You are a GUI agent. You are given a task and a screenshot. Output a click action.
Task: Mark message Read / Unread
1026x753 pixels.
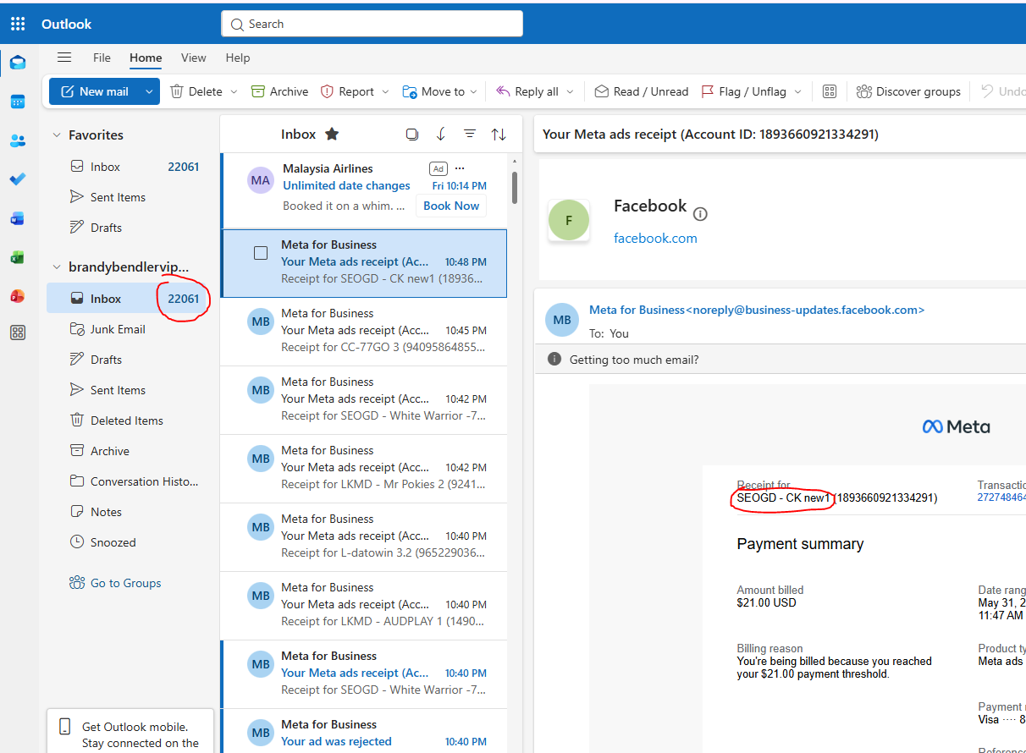641,91
